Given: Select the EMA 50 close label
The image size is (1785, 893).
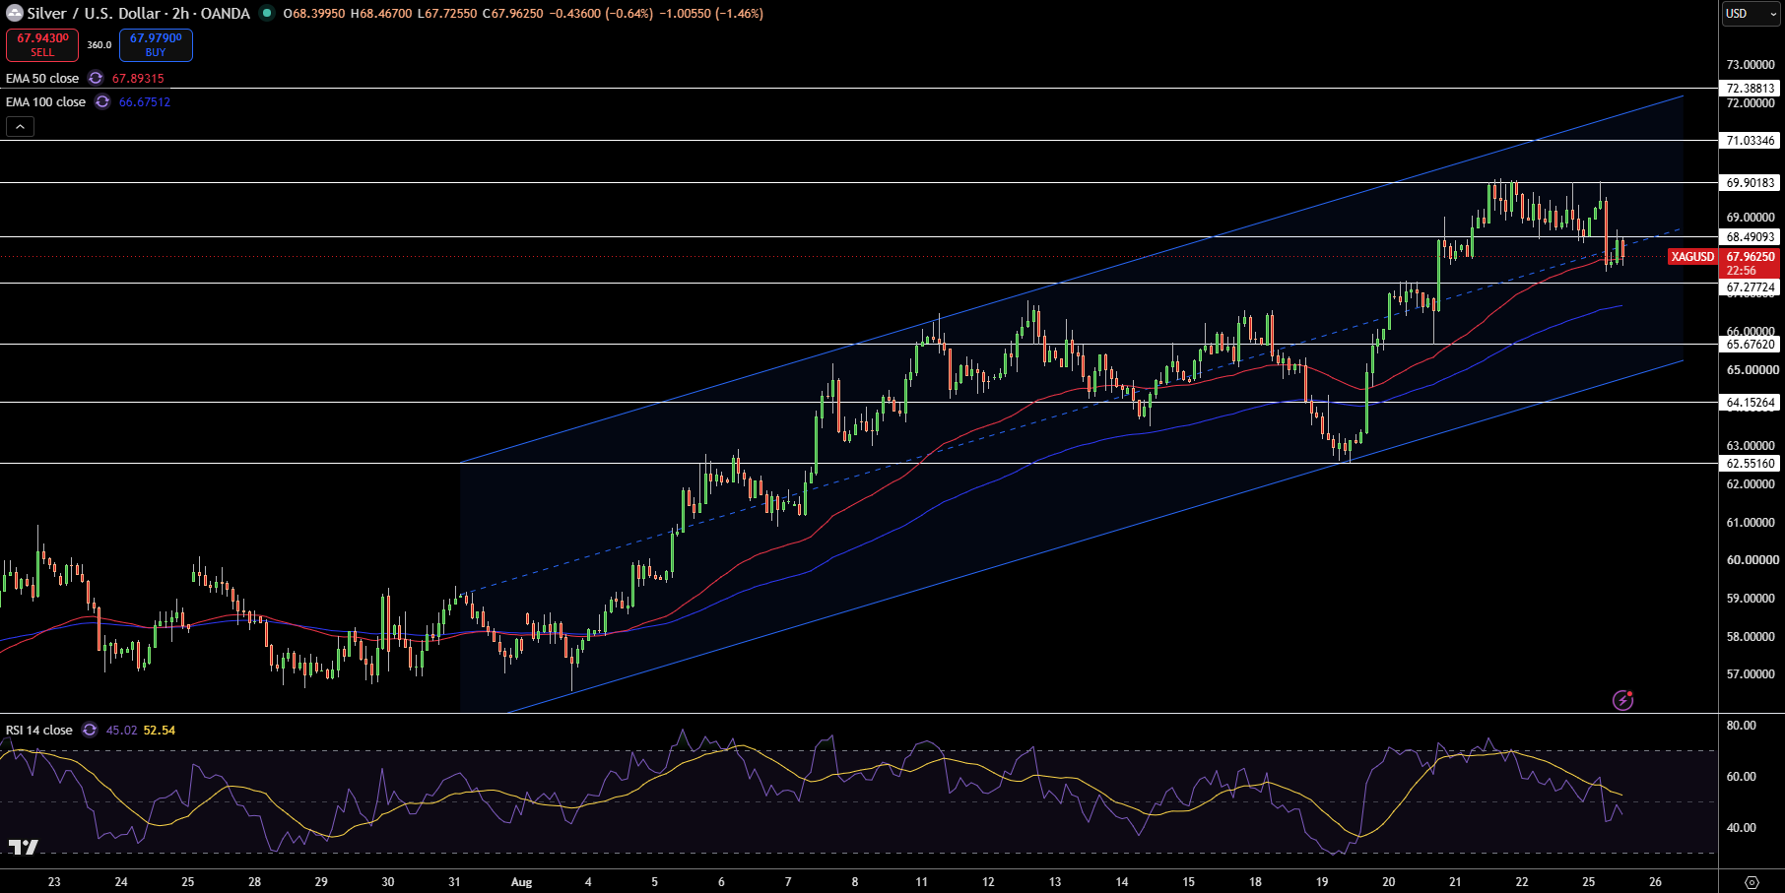Looking at the screenshot, I should (42, 78).
